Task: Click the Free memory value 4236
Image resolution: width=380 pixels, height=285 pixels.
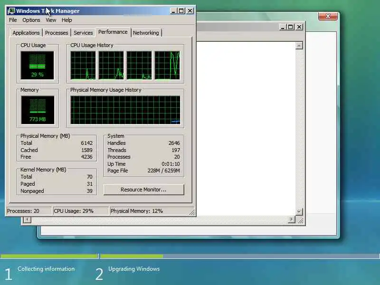Action: tap(87, 157)
